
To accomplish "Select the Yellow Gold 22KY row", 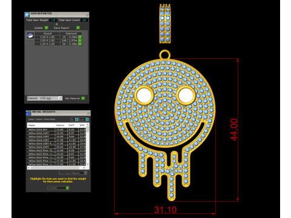I will (x=56, y=147).
